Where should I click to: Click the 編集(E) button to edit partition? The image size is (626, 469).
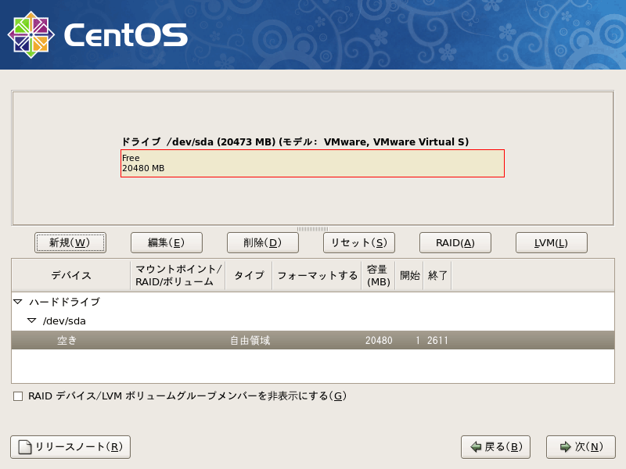point(167,242)
